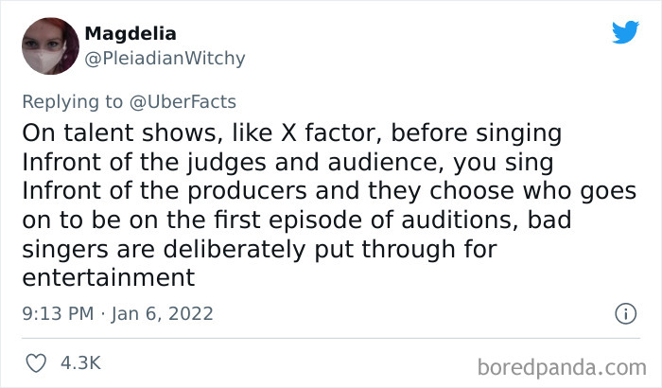Image resolution: width=662 pixels, height=388 pixels.
Task: Open the @PleiadianWitchy handle
Action: click(x=165, y=59)
